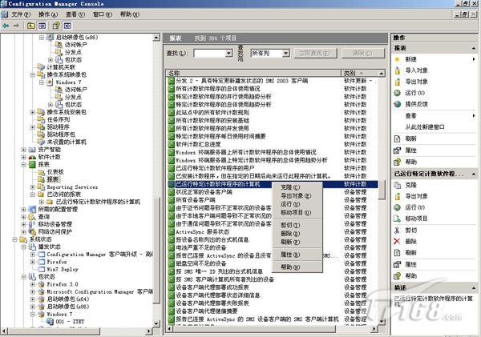
Task: Click the Forward arrow in the toolbar
Action: [x=16, y=26]
